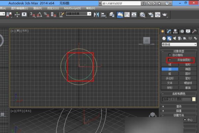
Task: Toggle the 开始新图形 checkbox
Action: [x=170, y=60]
